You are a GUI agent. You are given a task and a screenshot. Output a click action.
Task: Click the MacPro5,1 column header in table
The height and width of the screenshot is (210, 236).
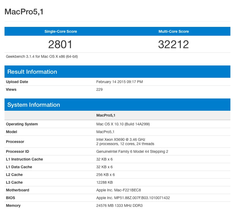tap(106, 115)
